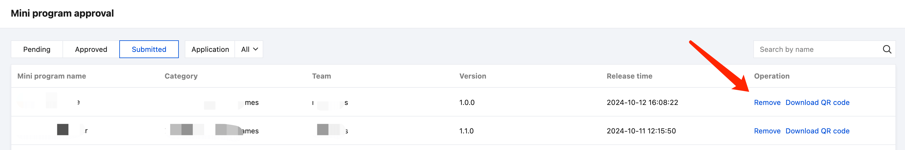Click the Mini program approval page title
Screen dimensions: 905x150
pyautogui.click(x=62, y=13)
